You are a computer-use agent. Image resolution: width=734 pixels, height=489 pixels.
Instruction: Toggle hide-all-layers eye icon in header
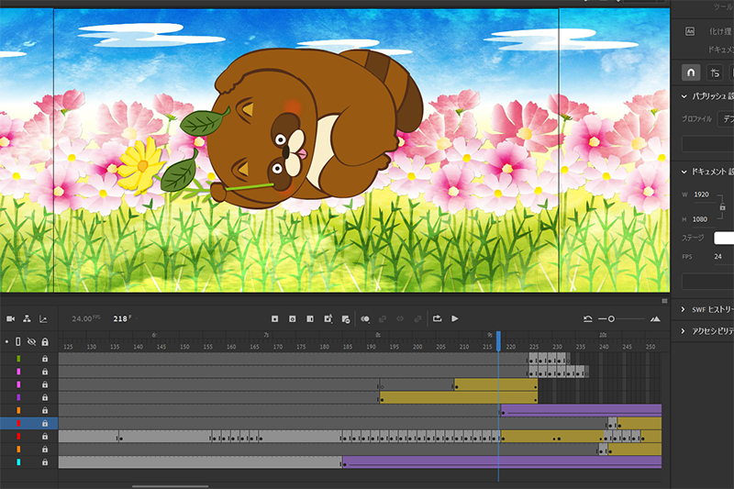click(30, 341)
